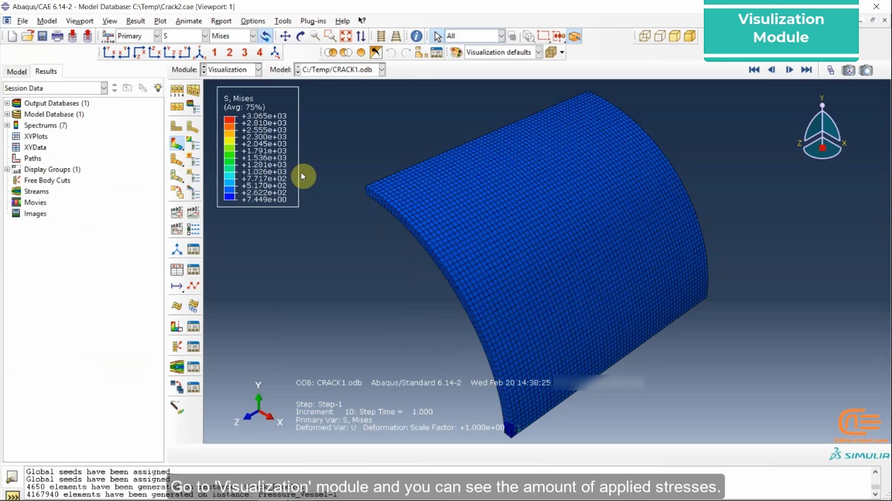Viewport: 892px width, 501px height.
Task: Jump to the first frame
Action: 754,70
